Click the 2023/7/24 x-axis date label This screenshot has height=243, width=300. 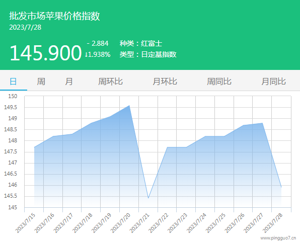coord(196,223)
